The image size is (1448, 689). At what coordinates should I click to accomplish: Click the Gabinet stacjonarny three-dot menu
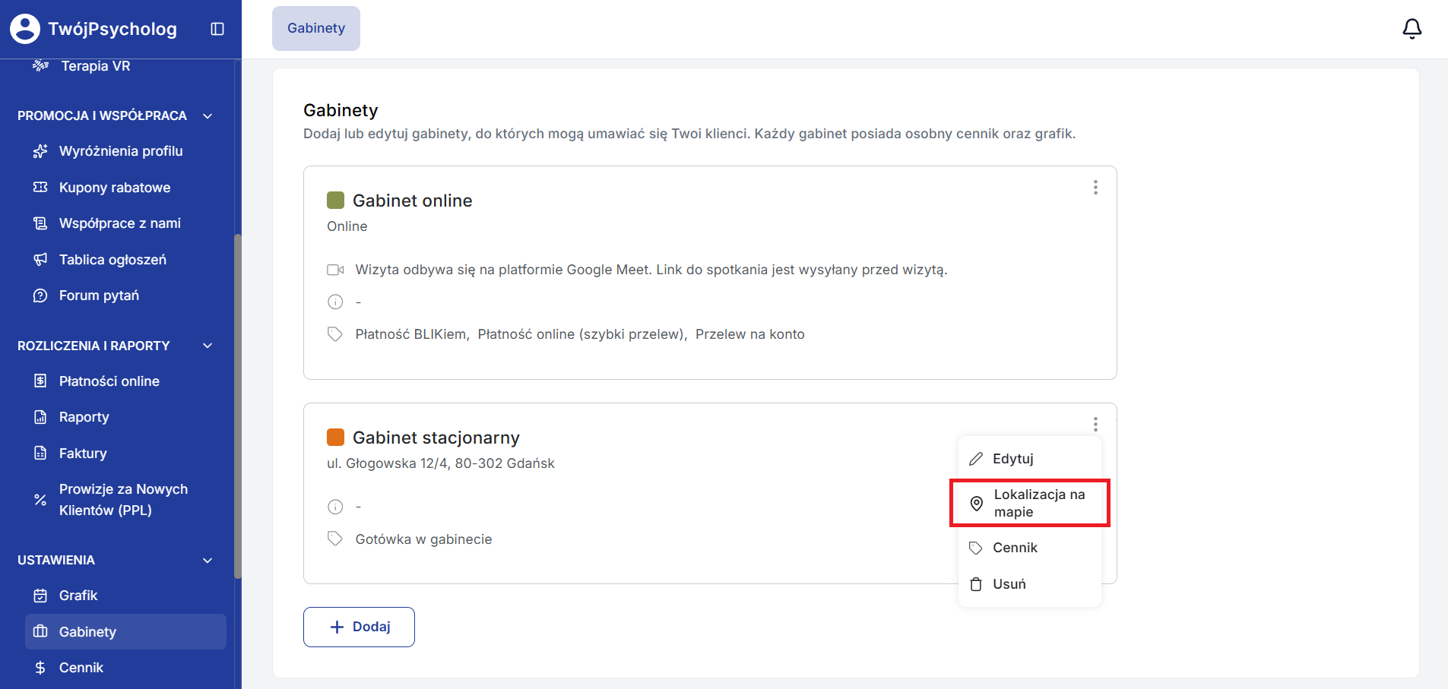tap(1095, 424)
